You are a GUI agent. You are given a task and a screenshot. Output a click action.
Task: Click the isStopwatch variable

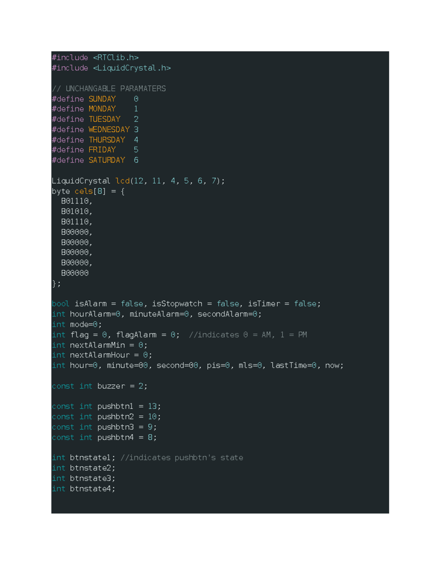177,304
